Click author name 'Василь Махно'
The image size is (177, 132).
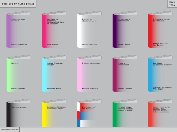(124, 45)
